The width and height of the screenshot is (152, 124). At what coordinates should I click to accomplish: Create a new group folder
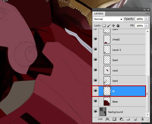click(x=128, y=119)
